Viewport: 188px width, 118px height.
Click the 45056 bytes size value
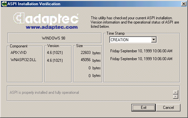(91, 60)
